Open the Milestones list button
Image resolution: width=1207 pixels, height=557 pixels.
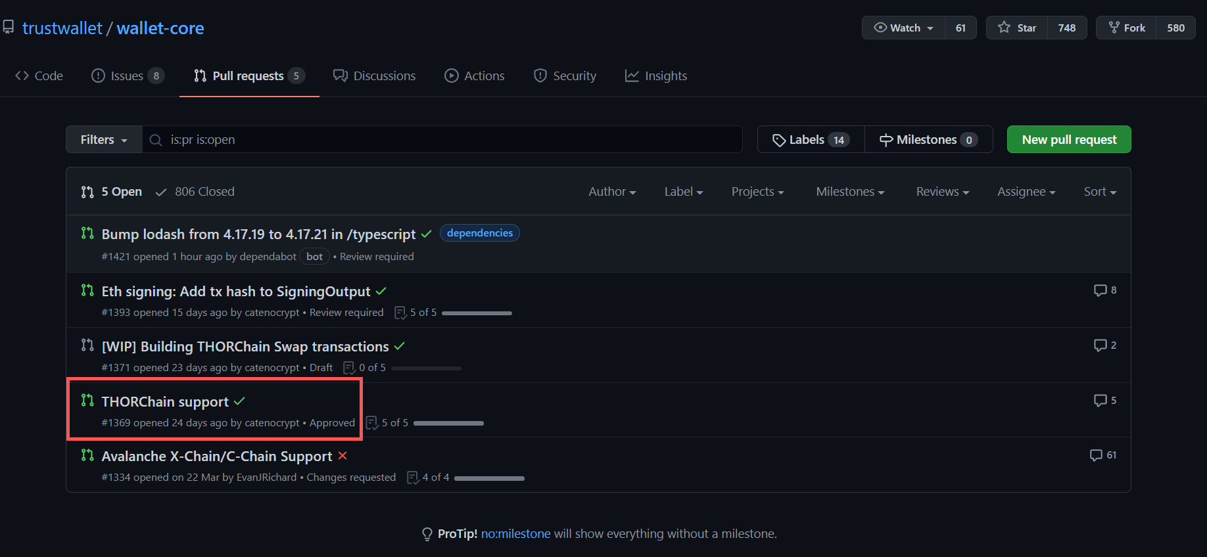[929, 139]
